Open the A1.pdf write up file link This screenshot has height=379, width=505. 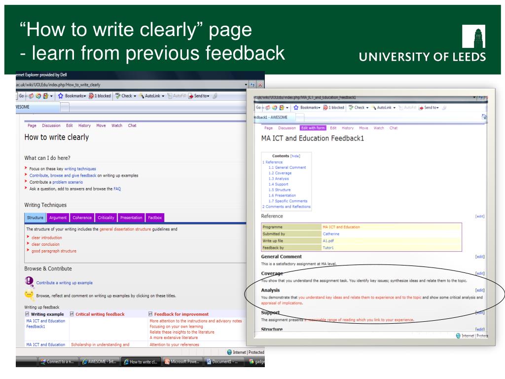[x=328, y=241]
